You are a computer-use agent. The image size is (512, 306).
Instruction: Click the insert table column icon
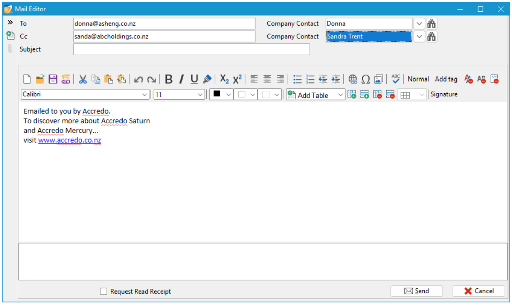point(352,95)
